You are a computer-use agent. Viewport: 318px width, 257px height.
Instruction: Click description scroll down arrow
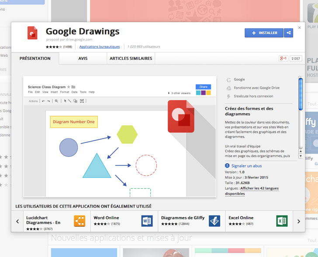[301, 156]
